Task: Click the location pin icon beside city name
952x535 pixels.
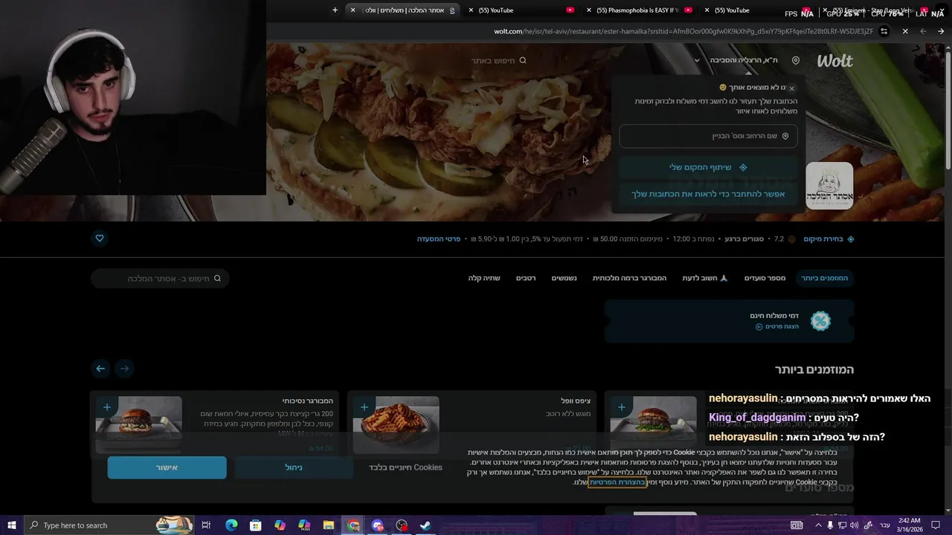Action: (796, 60)
